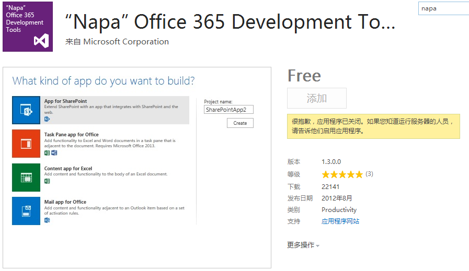Click the 添加 (Add) button
Viewport: 469px width, 271px height.
click(x=317, y=98)
